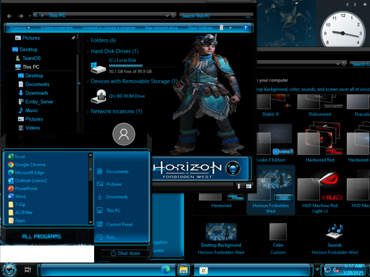Select the (D:) BD-ROM Drive icon
Image resolution: width=370 pixels, height=277 pixels.
coord(98,96)
